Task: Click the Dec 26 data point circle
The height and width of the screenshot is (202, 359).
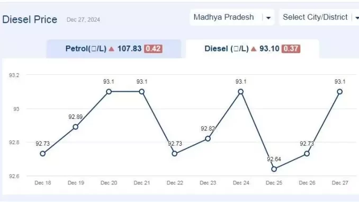Action: (x=307, y=154)
